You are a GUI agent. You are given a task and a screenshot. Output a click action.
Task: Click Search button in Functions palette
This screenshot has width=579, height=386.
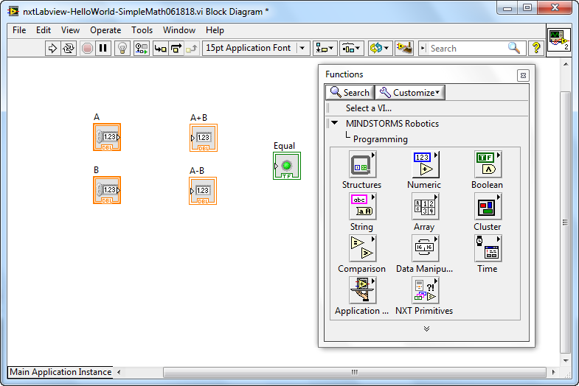coord(350,93)
